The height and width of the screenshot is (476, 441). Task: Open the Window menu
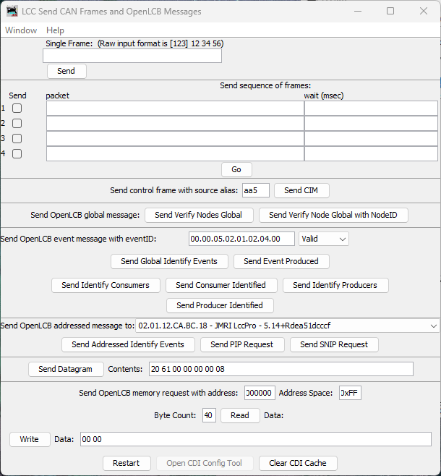pos(21,30)
